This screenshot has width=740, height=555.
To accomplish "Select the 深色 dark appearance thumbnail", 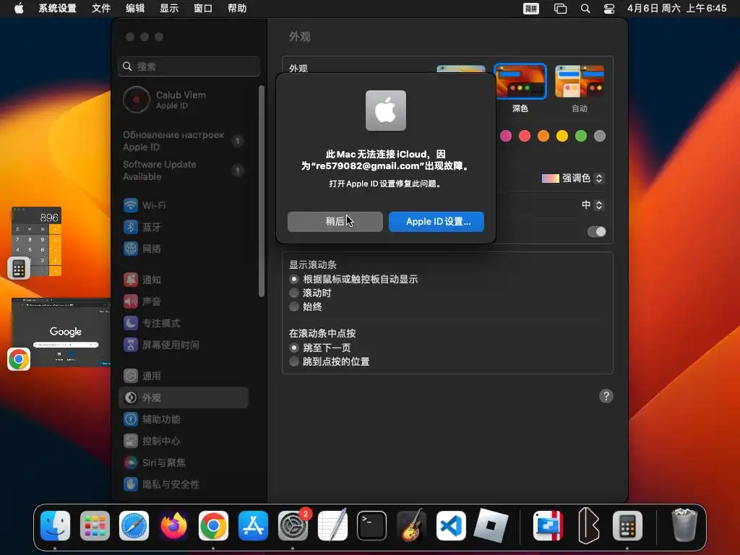I will tap(520, 81).
